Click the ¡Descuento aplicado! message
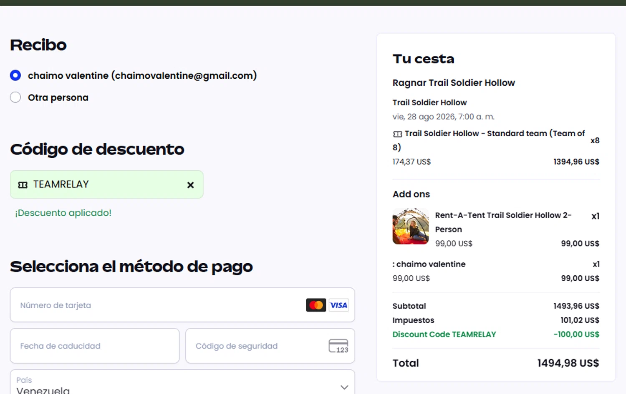 coord(63,213)
